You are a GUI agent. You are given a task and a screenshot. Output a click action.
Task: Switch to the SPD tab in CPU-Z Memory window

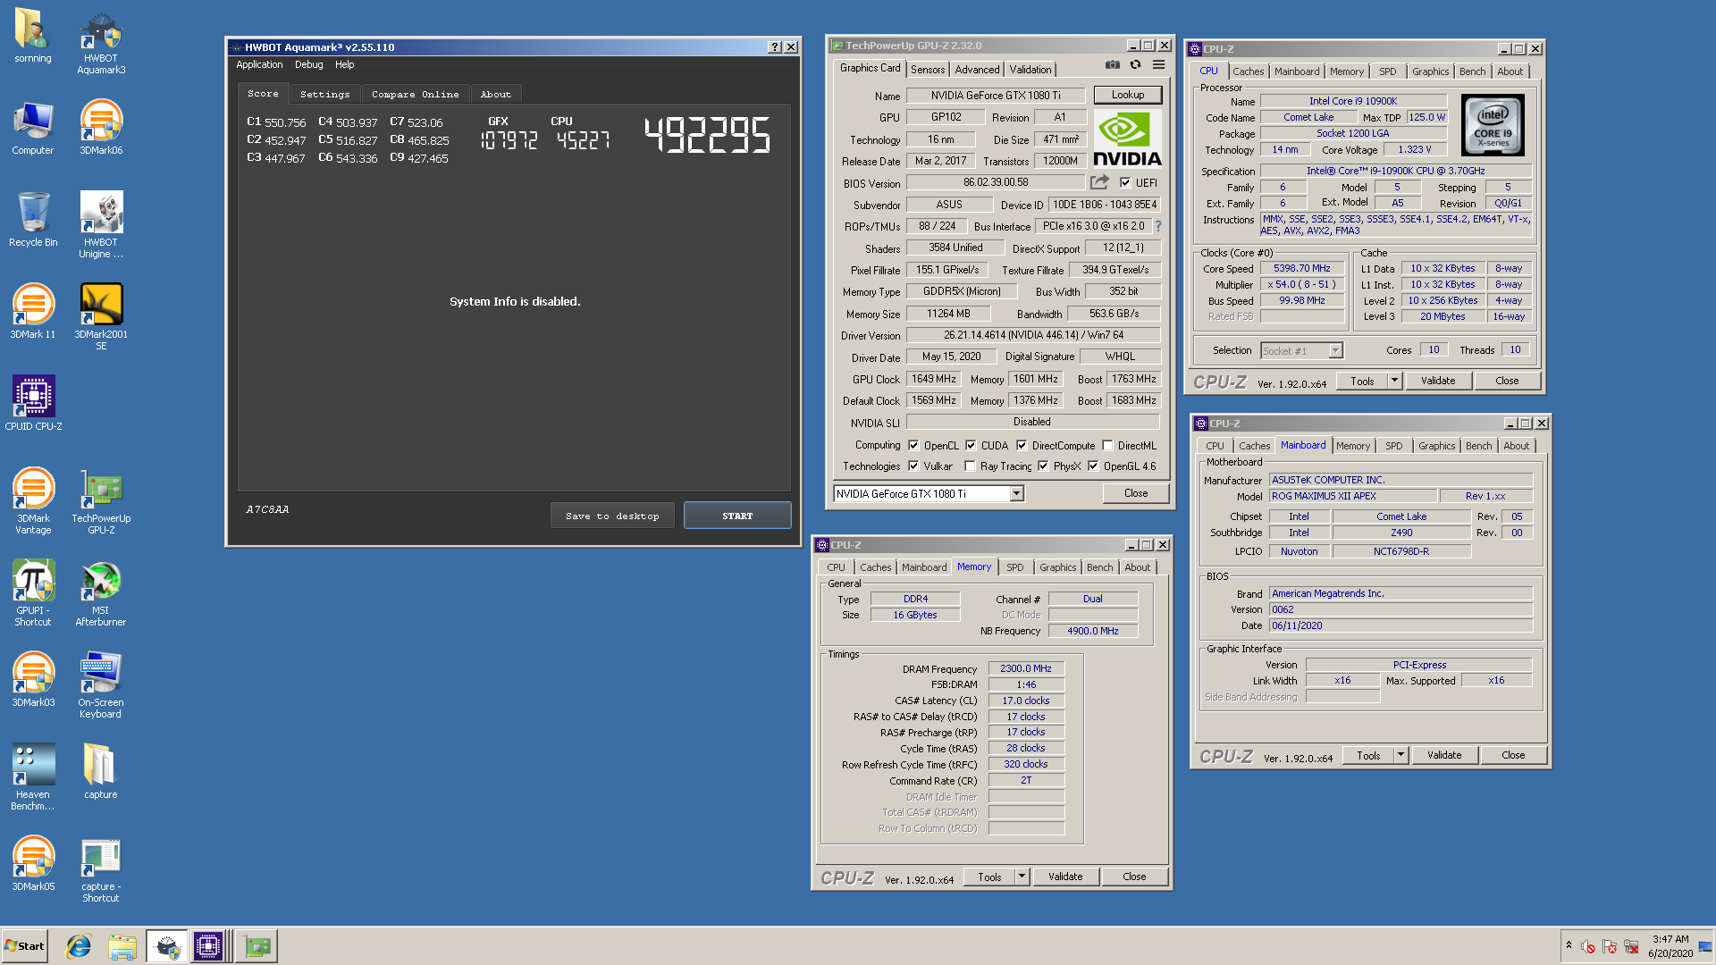tap(1015, 567)
